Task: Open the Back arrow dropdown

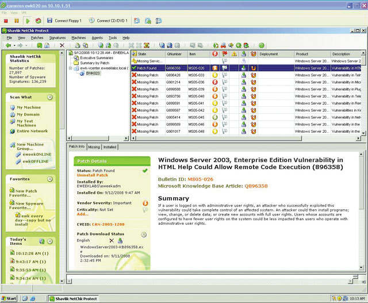Action: [14, 45]
